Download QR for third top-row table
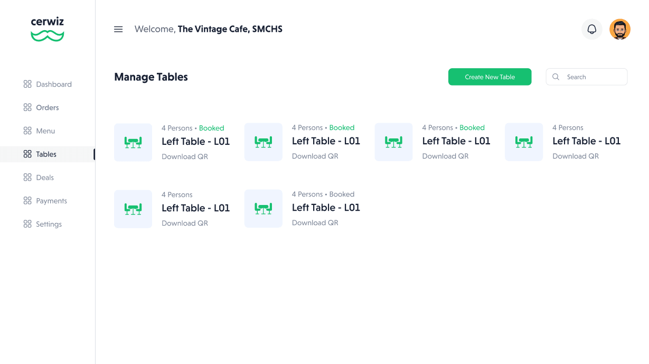The height and width of the screenshot is (364, 649). (446, 156)
